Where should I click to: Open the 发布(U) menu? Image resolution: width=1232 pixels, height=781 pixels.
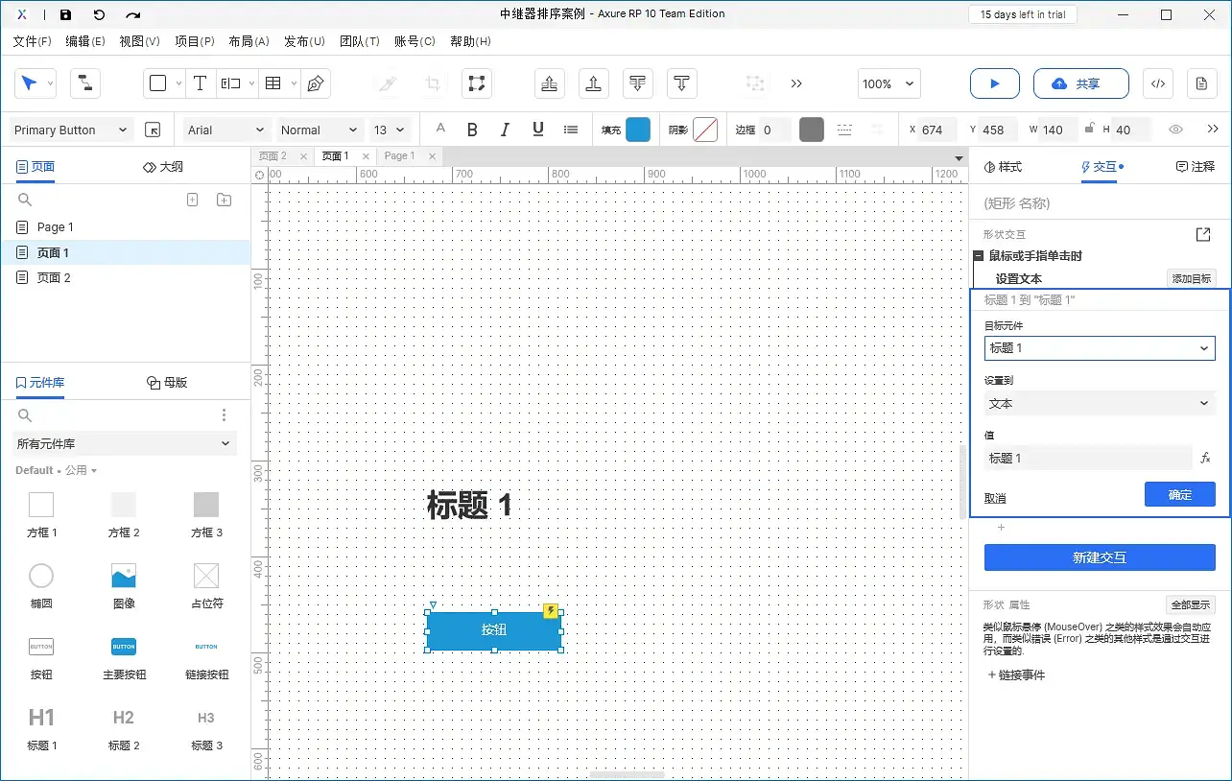[x=304, y=41]
